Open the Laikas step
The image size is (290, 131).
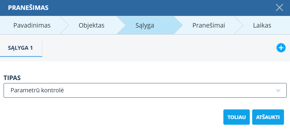pyautogui.click(x=262, y=25)
